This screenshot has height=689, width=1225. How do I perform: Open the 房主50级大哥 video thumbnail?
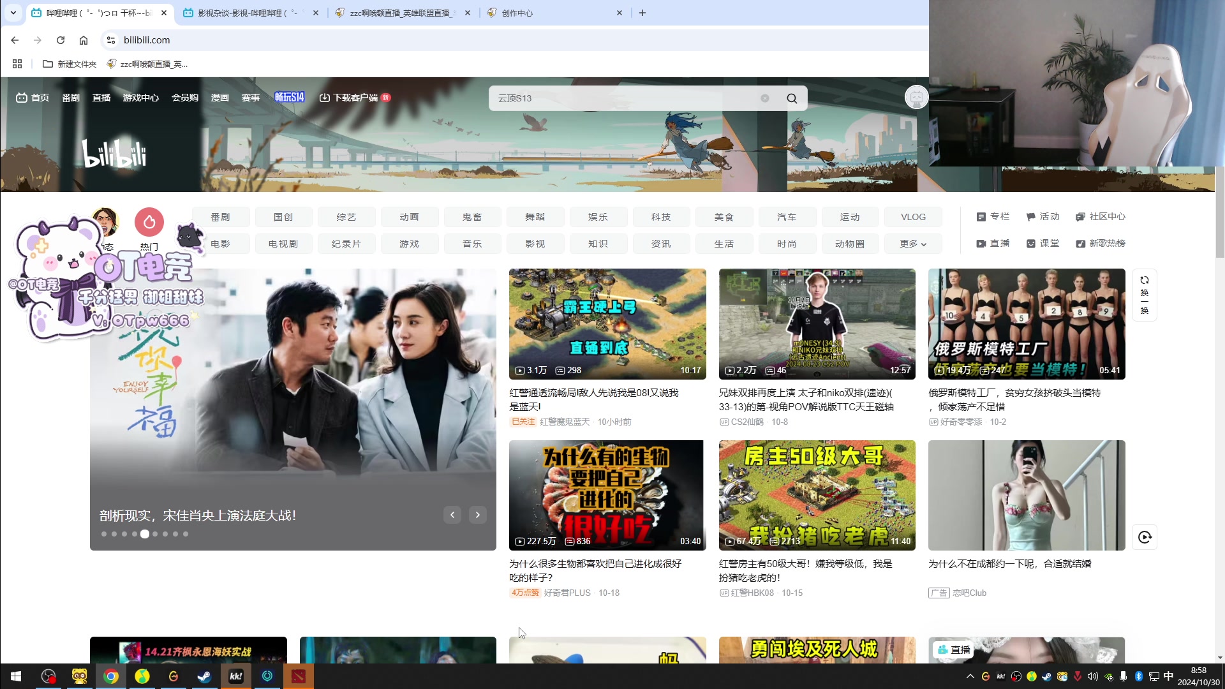(x=817, y=495)
